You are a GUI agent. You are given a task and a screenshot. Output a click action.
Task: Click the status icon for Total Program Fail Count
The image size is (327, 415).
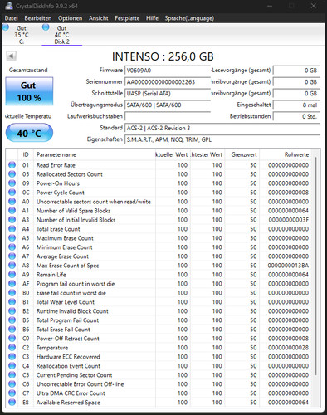(x=12, y=320)
